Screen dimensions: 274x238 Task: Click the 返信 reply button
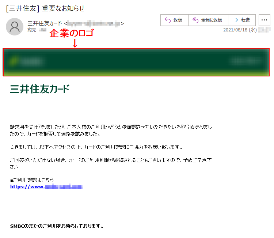174,20
